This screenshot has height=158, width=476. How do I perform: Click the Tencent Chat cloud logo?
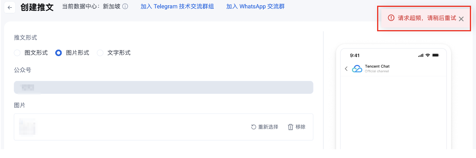[357, 69]
